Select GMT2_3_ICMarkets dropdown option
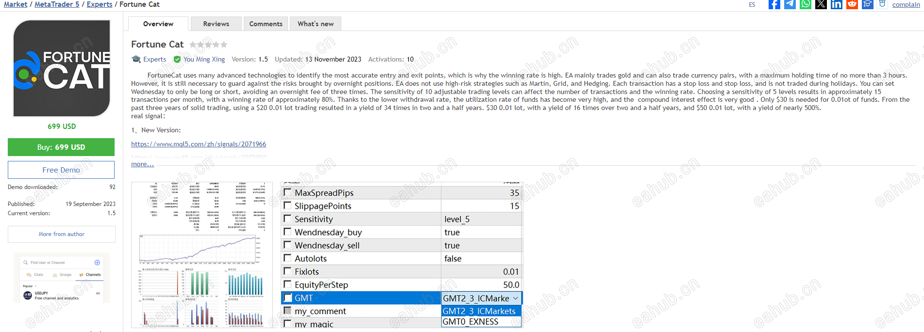 tap(481, 311)
